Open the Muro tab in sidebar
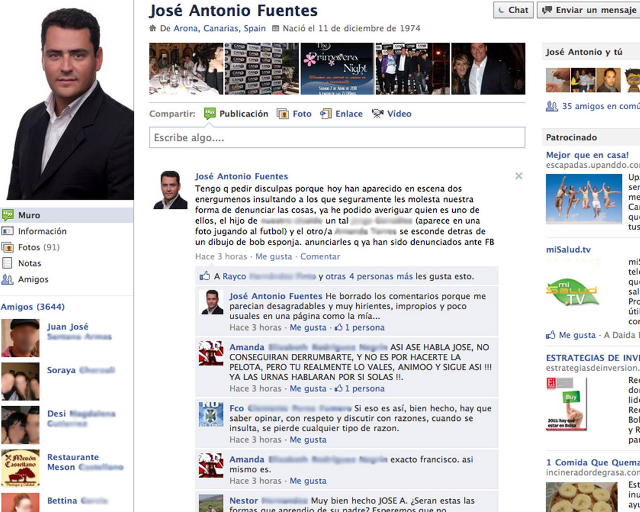 [x=29, y=215]
